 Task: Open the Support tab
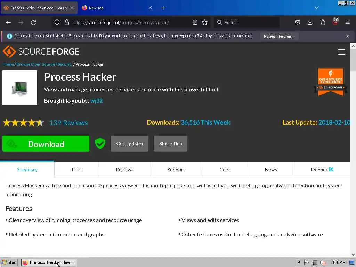(176, 170)
